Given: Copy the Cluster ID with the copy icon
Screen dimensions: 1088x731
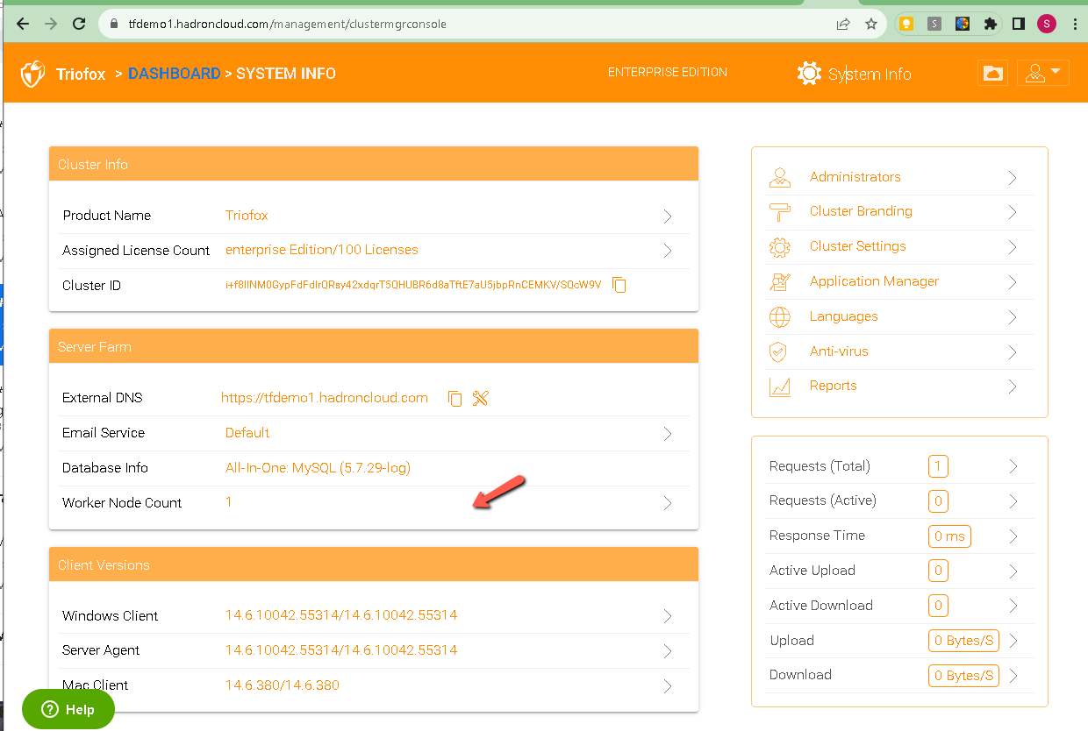Looking at the screenshot, I should coord(619,285).
